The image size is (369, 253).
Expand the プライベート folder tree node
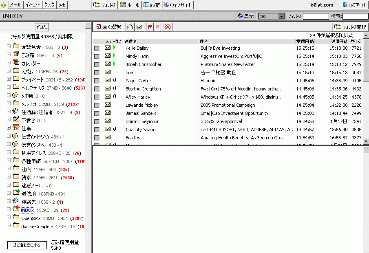point(9,79)
